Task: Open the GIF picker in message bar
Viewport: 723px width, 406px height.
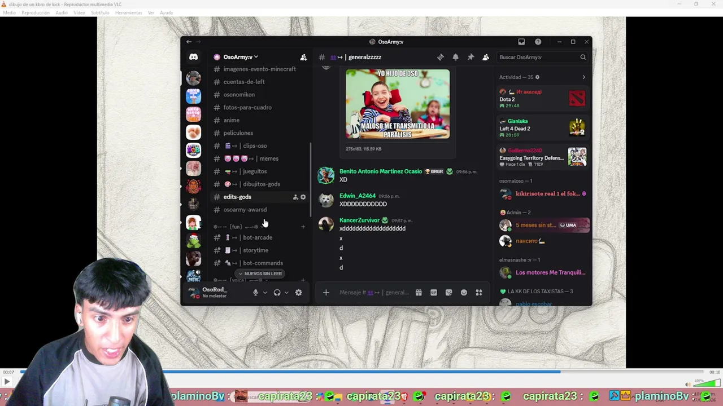Action: click(434, 293)
